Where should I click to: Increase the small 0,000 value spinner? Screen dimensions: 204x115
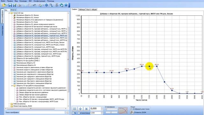[x=102, y=112]
